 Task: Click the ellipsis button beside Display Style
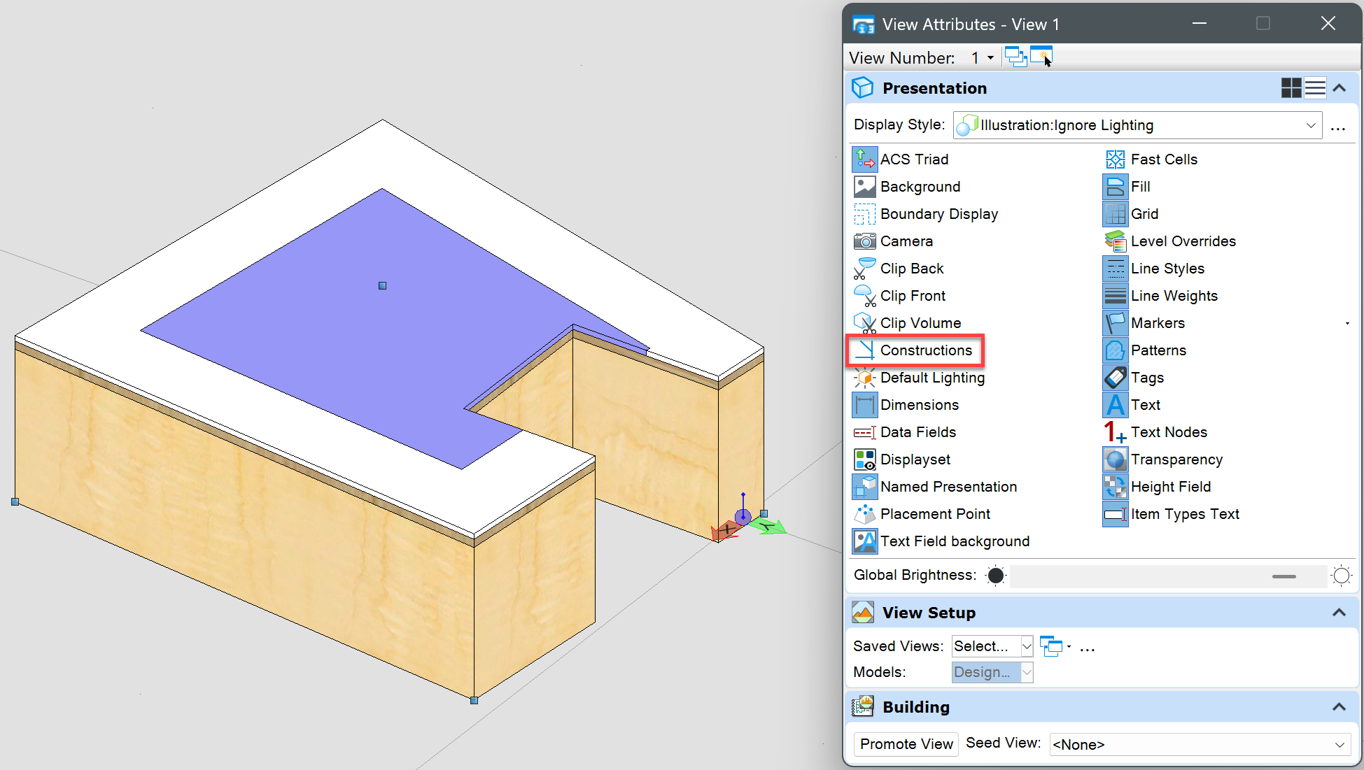coord(1337,127)
